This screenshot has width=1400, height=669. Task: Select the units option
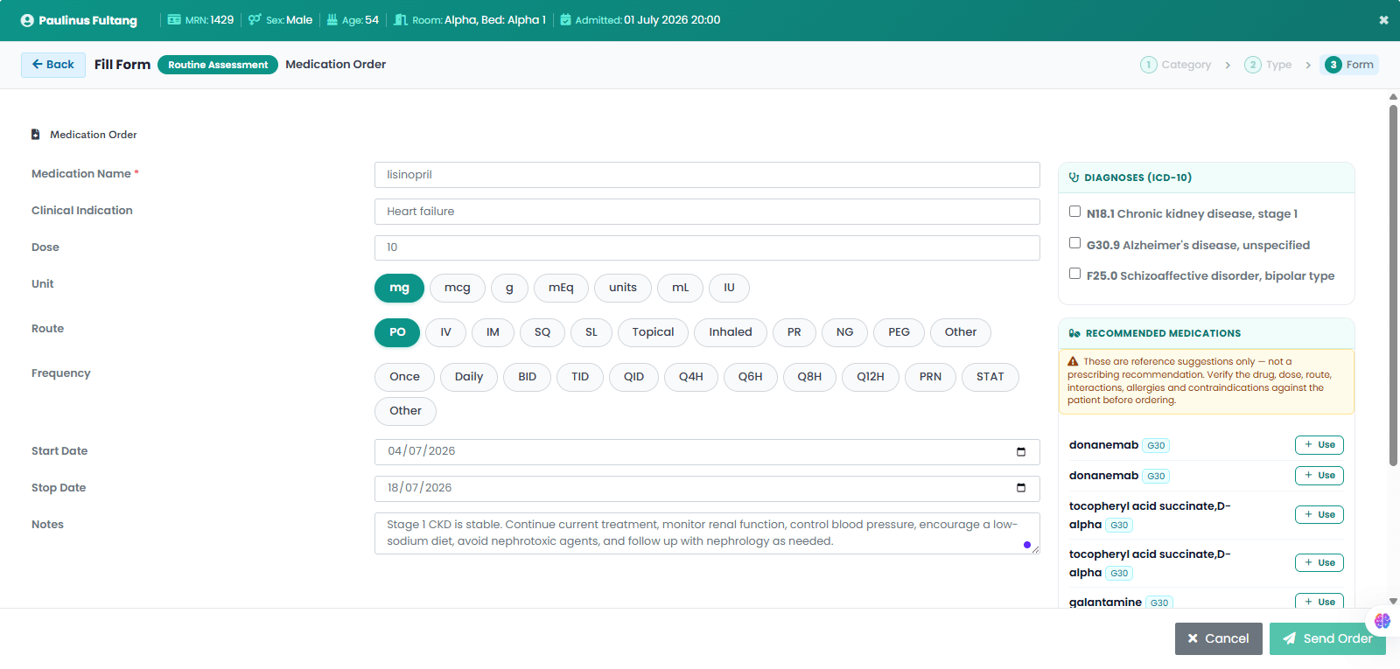pos(623,288)
